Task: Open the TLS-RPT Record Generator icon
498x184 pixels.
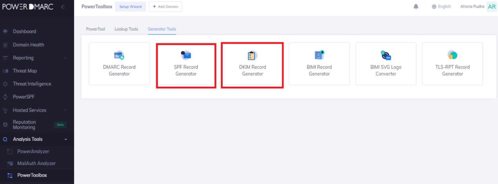Action: coord(452,55)
